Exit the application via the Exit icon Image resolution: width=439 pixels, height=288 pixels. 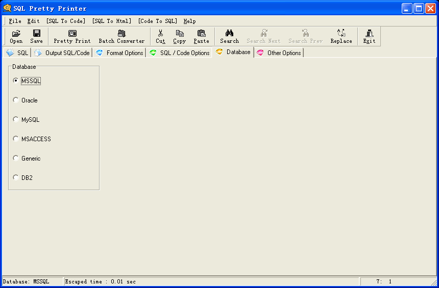tap(369, 36)
